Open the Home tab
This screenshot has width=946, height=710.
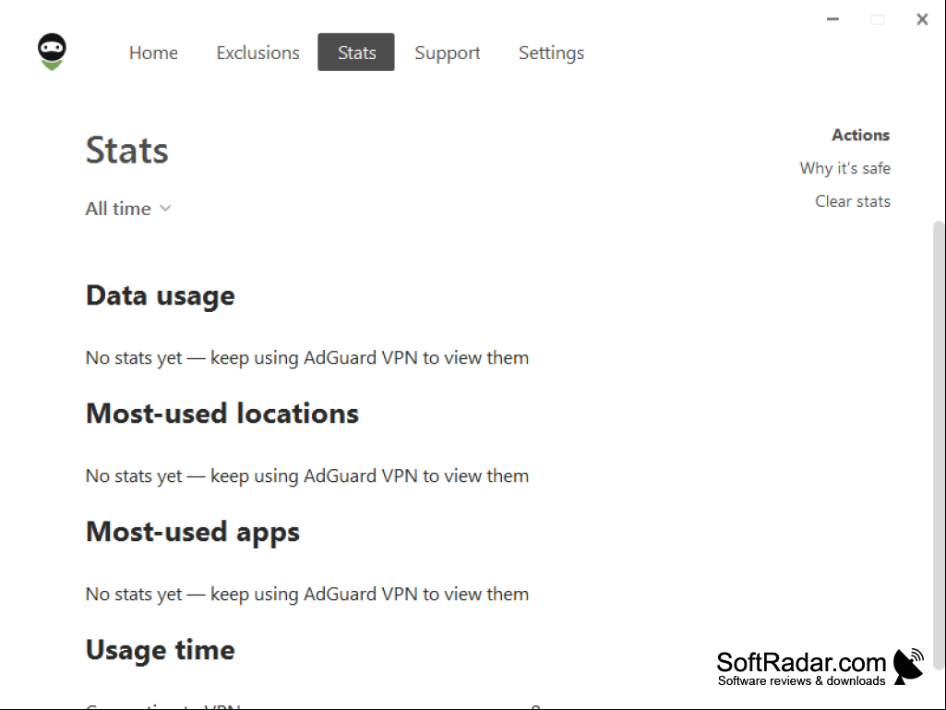[x=153, y=53]
